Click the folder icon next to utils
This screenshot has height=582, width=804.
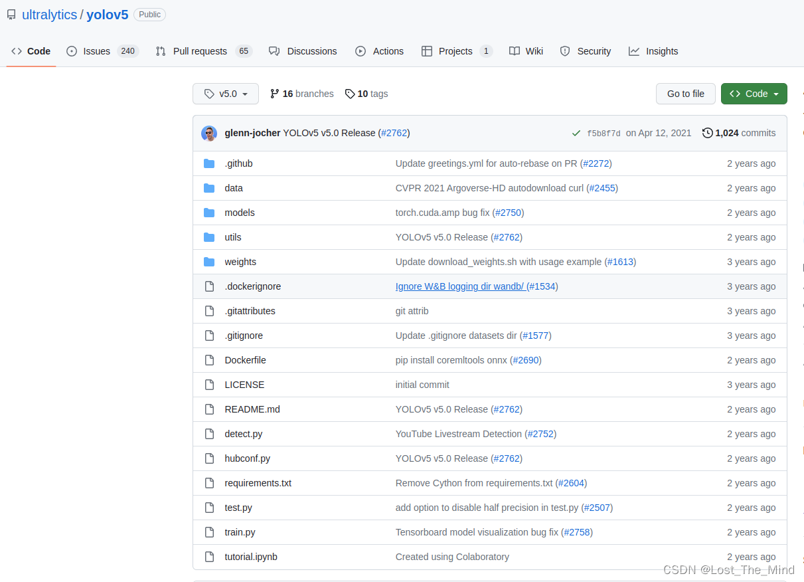point(209,237)
